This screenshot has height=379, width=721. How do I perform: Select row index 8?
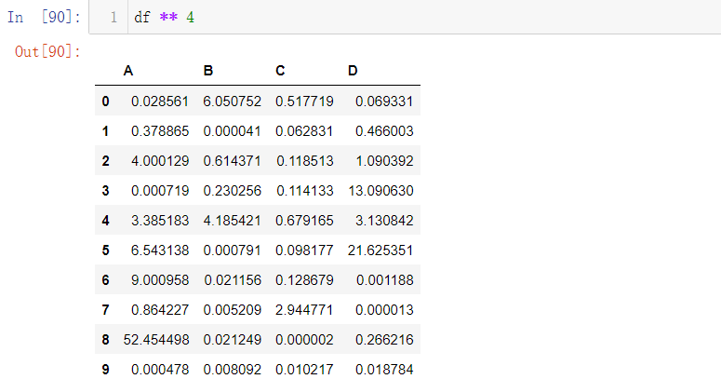[105, 340]
